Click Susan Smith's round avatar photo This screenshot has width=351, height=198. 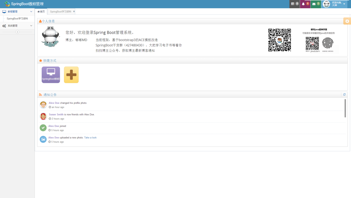click(43, 116)
